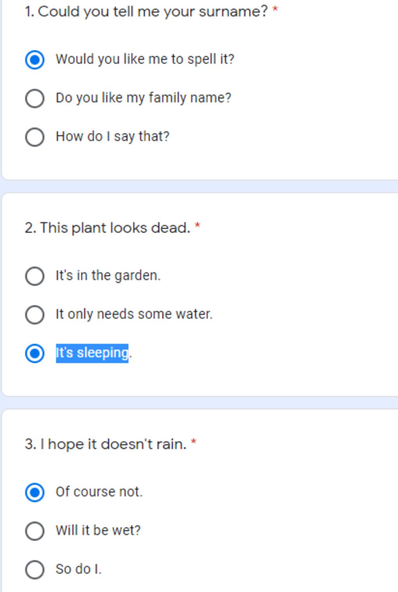Select the radio circle beside "Do you like my family name?"
This screenshot has height=592, width=398.
coord(35,98)
